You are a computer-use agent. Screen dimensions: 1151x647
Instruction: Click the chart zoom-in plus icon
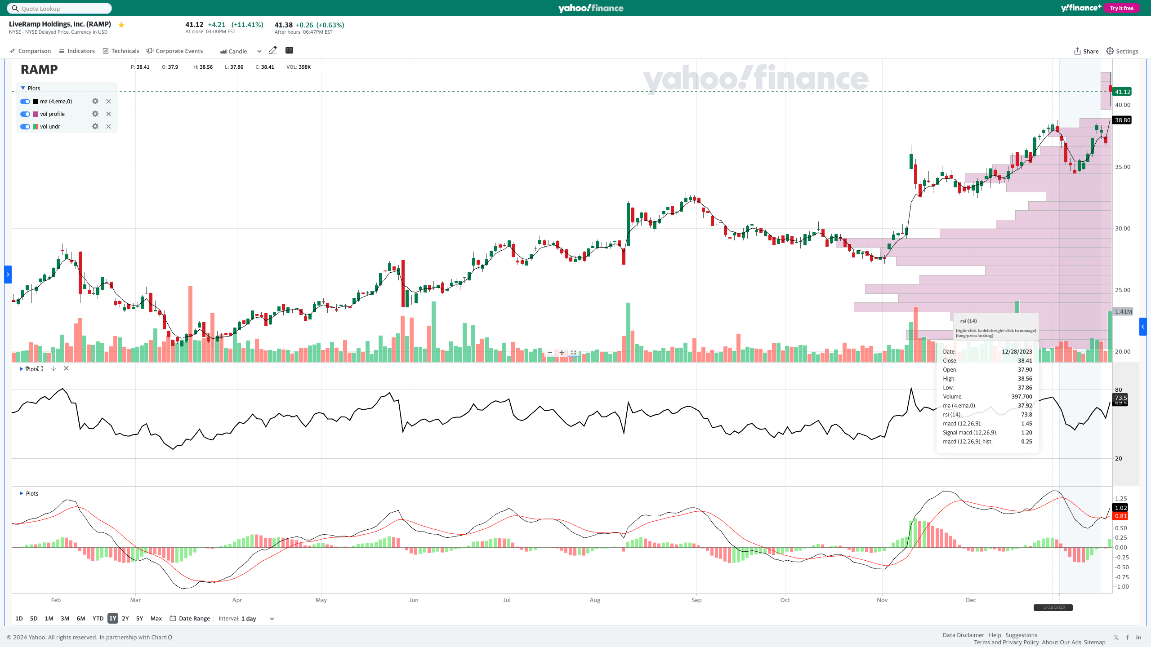pyautogui.click(x=562, y=353)
